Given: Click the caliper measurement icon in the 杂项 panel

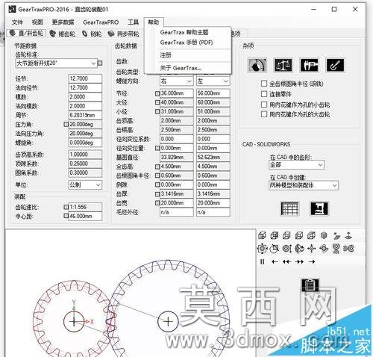Looking at the screenshot, I should [x=309, y=65].
